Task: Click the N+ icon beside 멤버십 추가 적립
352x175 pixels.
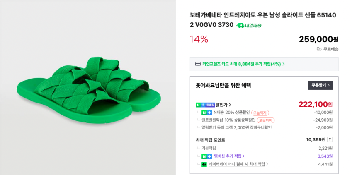Action: 206,156
